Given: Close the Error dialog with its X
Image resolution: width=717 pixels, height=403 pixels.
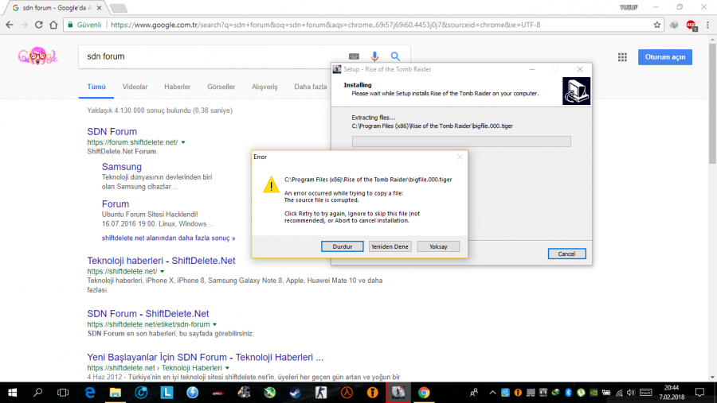Looking at the screenshot, I should click(x=460, y=157).
